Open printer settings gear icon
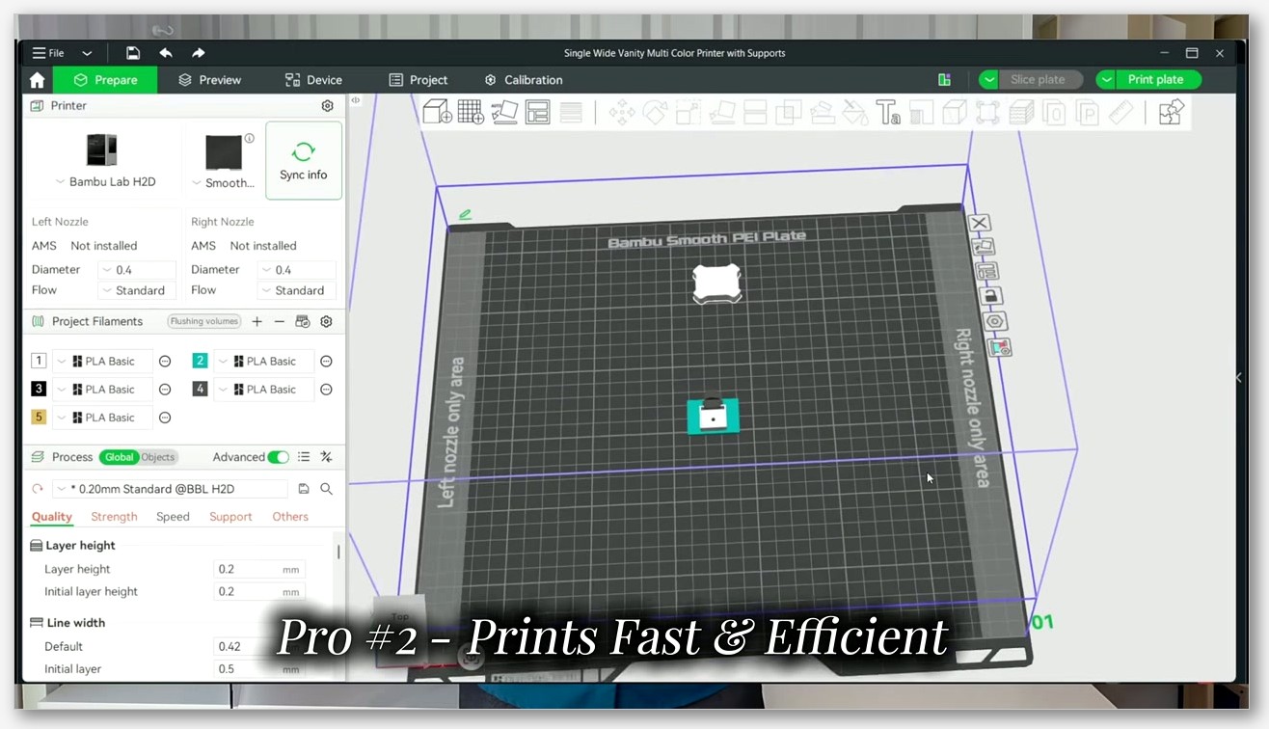Image resolution: width=1269 pixels, height=729 pixels. click(x=327, y=106)
